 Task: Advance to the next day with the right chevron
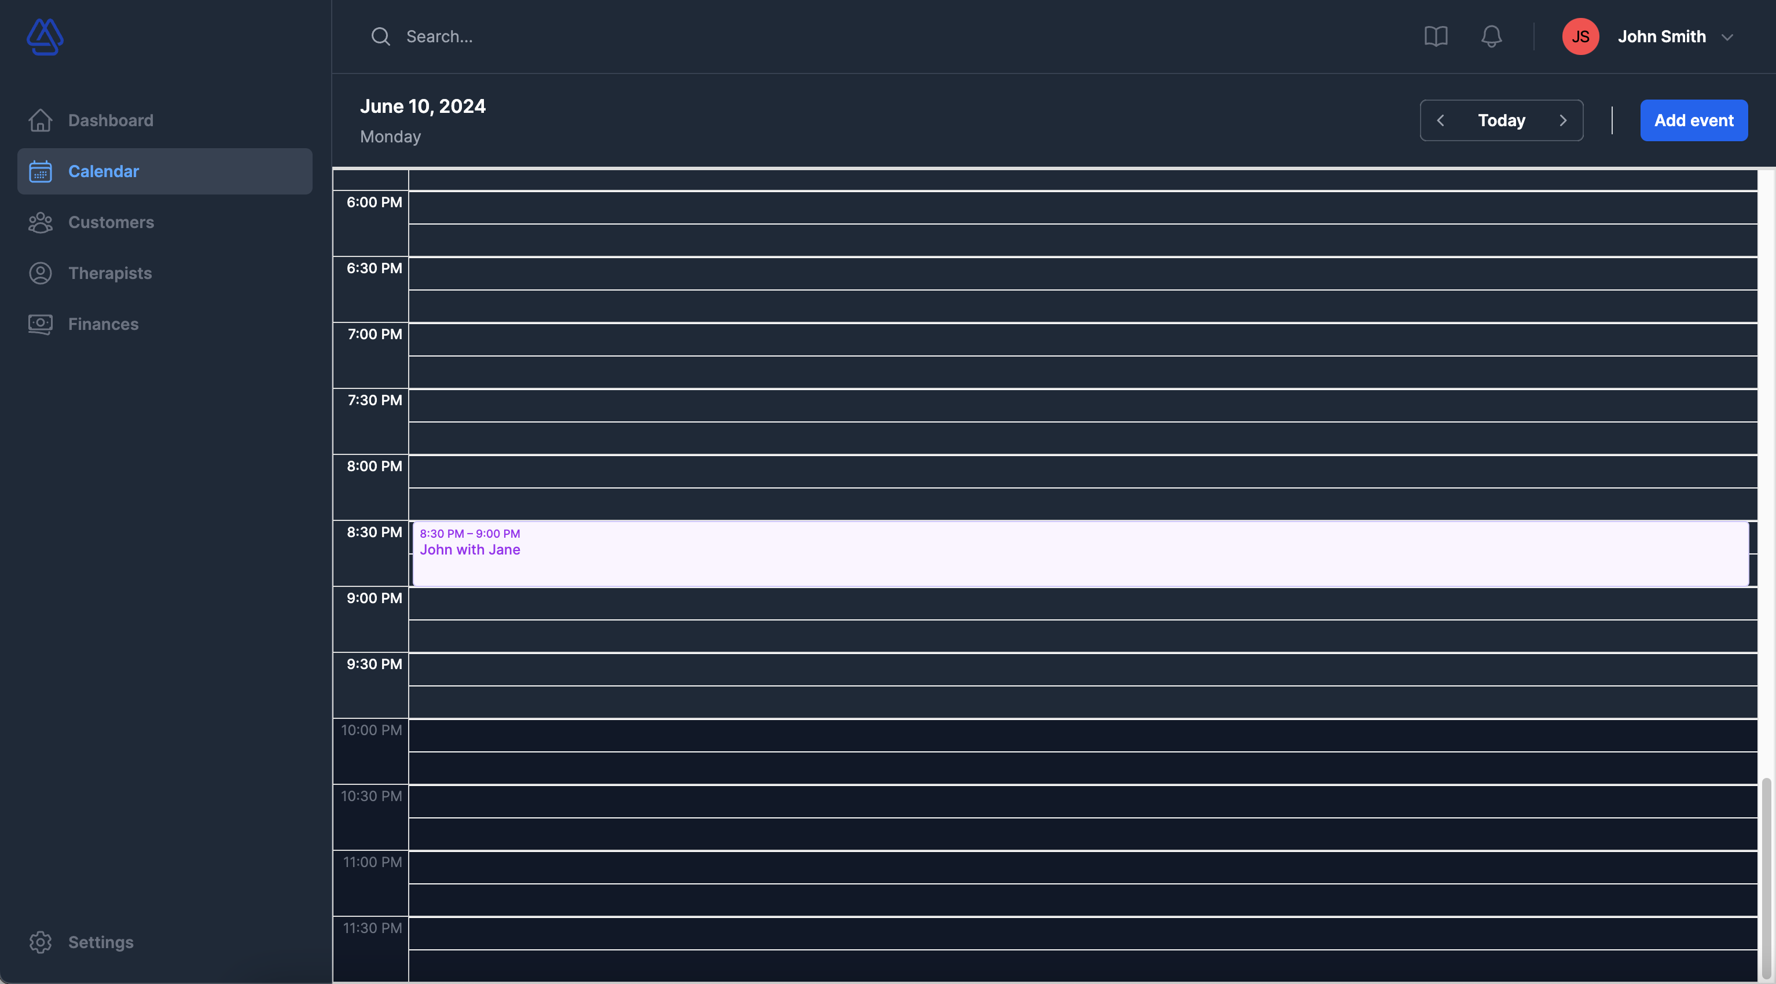pos(1562,120)
